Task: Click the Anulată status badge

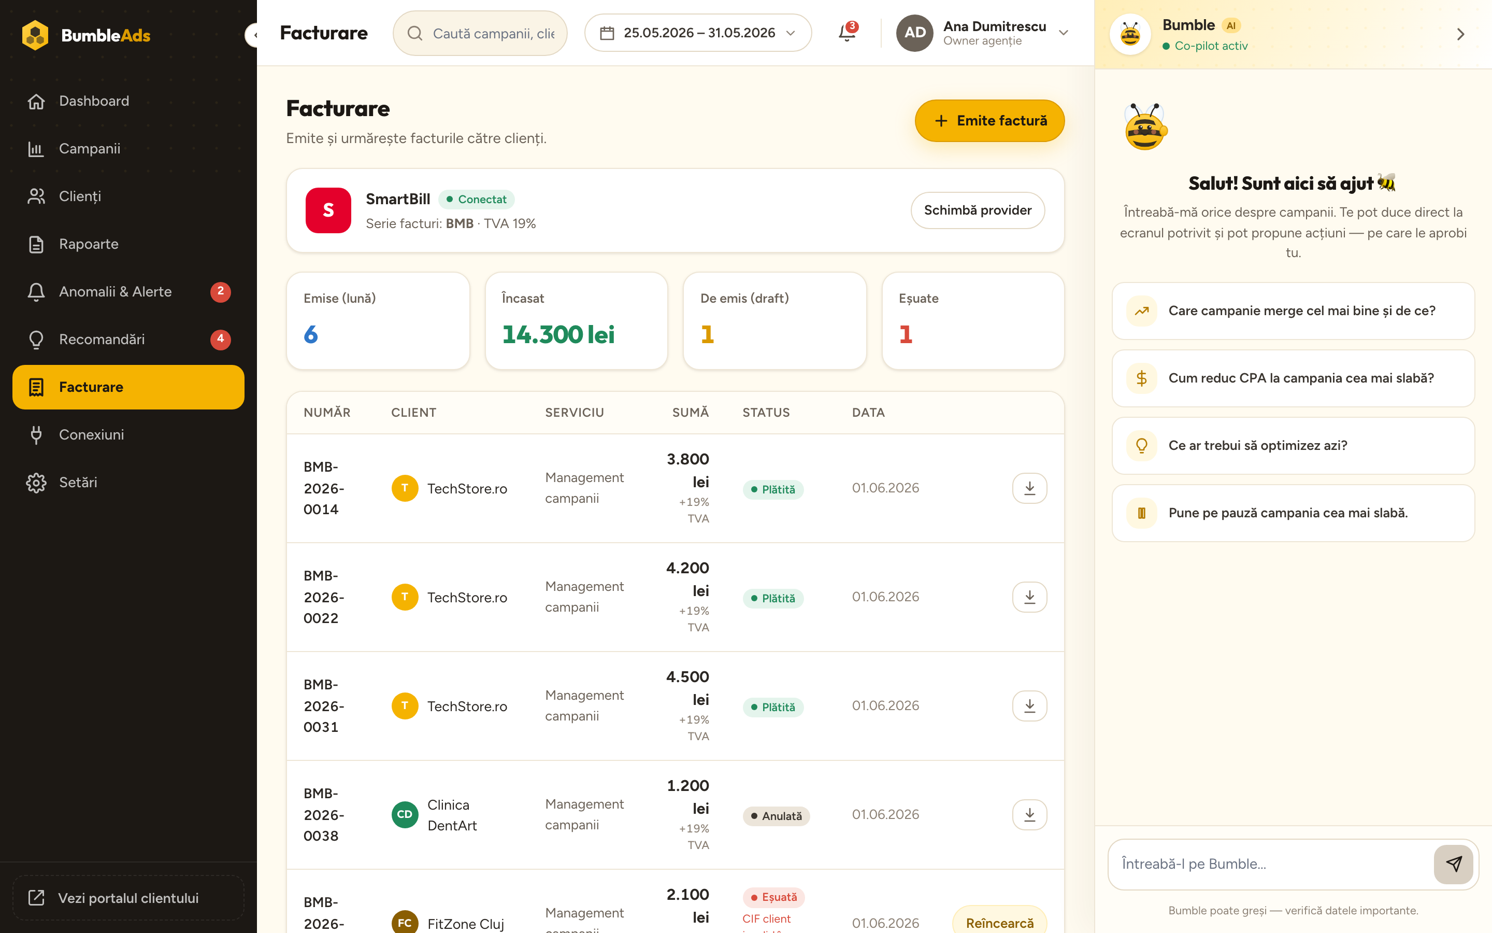Action: 776,816
